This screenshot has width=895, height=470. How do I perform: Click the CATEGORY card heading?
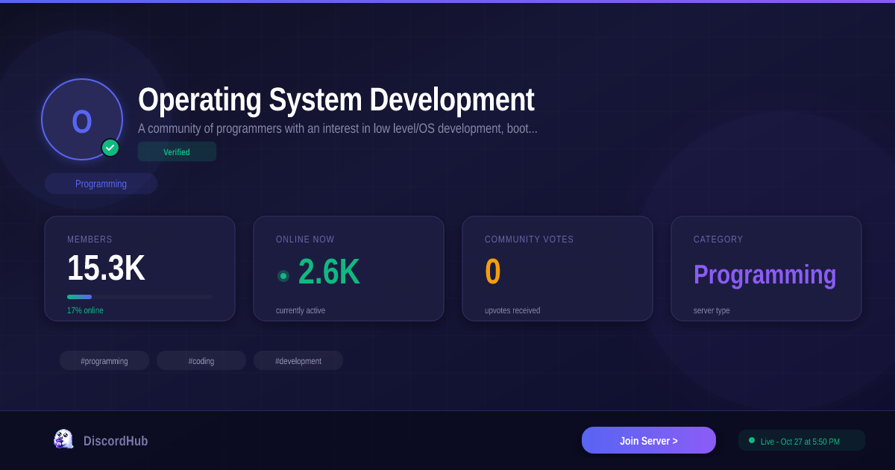(718, 239)
